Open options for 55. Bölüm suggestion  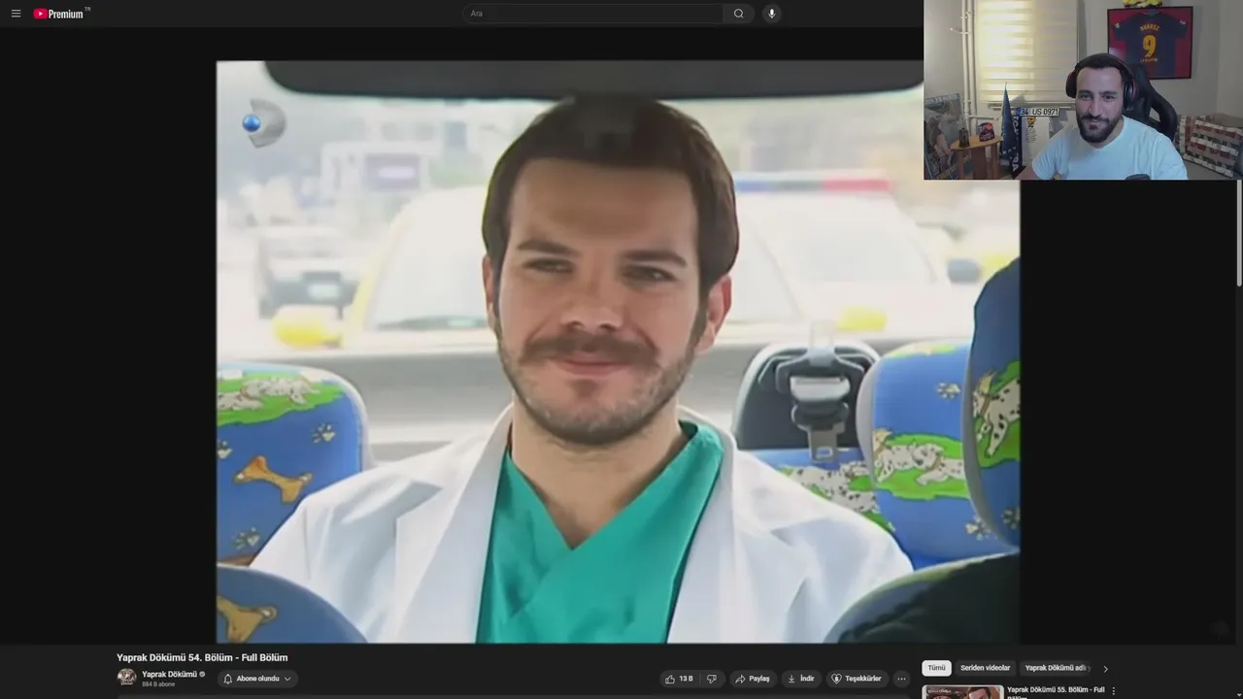1114,691
